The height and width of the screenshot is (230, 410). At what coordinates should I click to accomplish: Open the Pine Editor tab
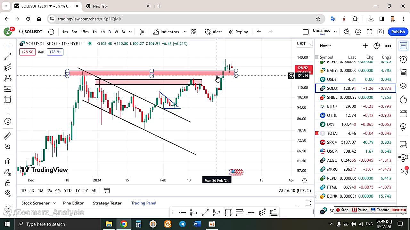[x=73, y=203]
